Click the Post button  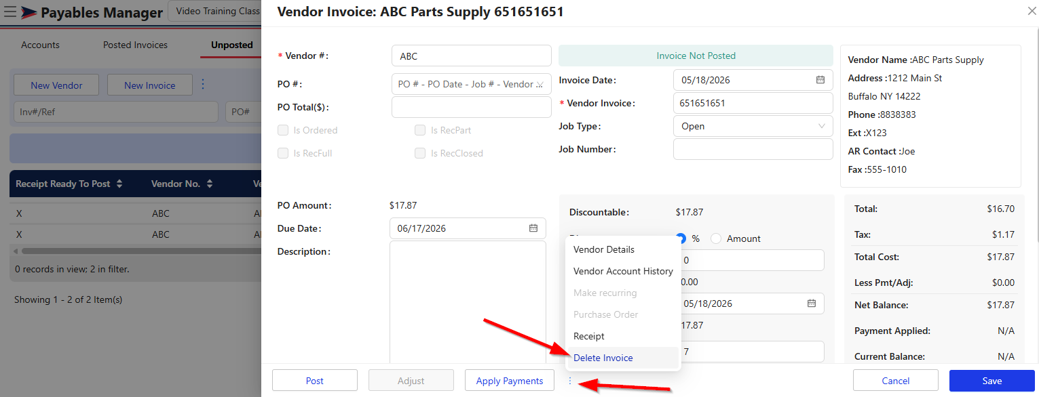coord(315,381)
